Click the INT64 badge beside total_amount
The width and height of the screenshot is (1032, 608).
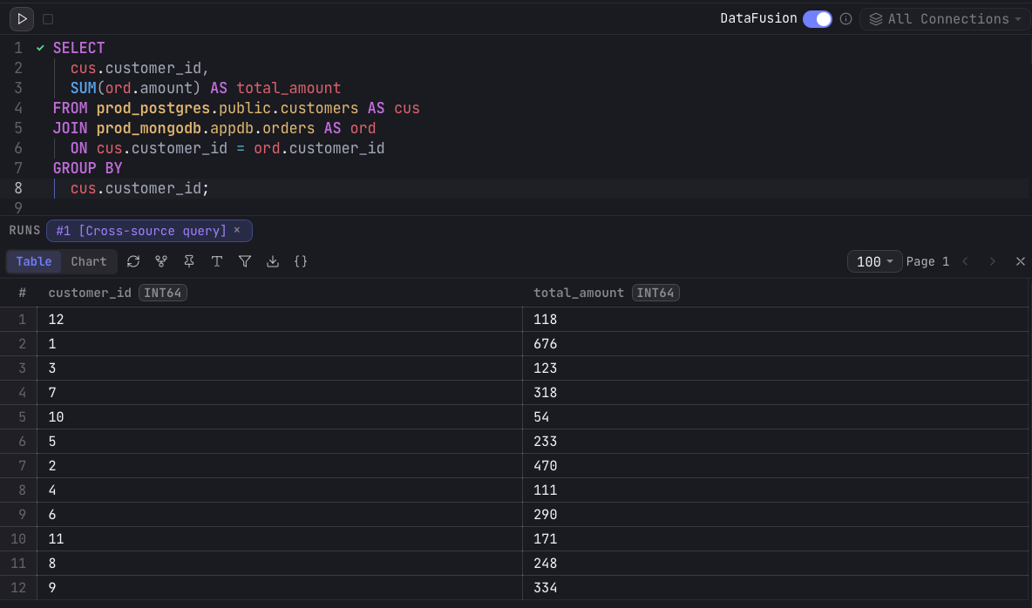tap(655, 293)
